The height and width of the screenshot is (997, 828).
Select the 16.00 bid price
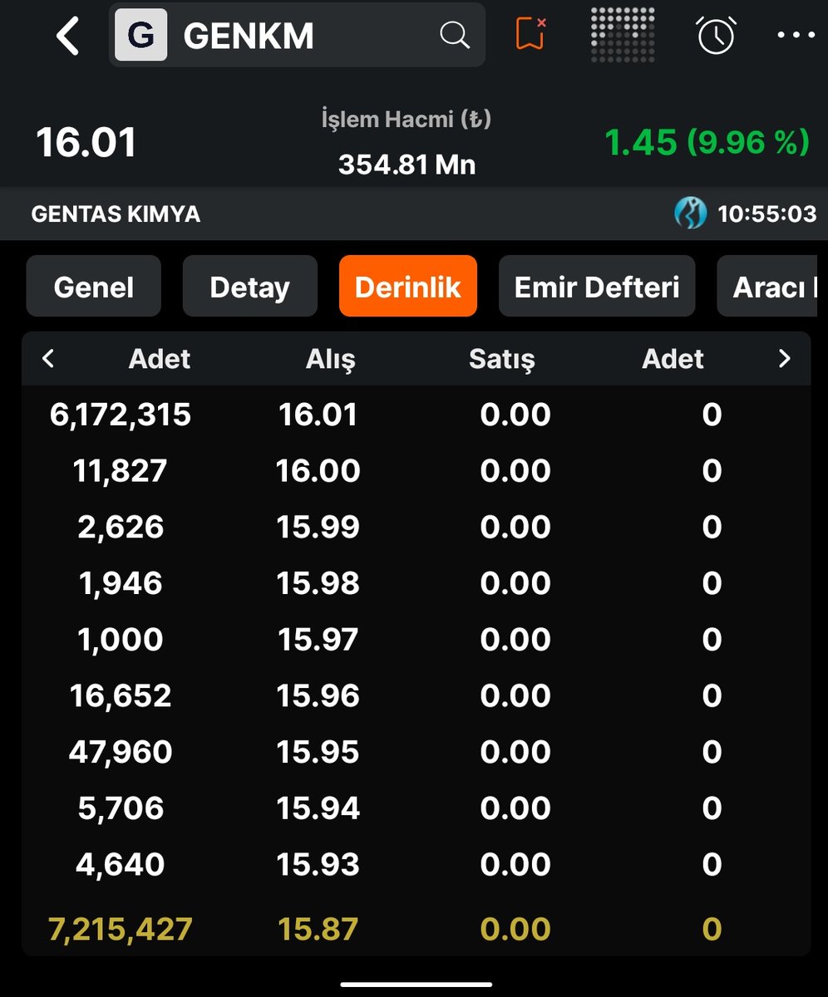318,471
